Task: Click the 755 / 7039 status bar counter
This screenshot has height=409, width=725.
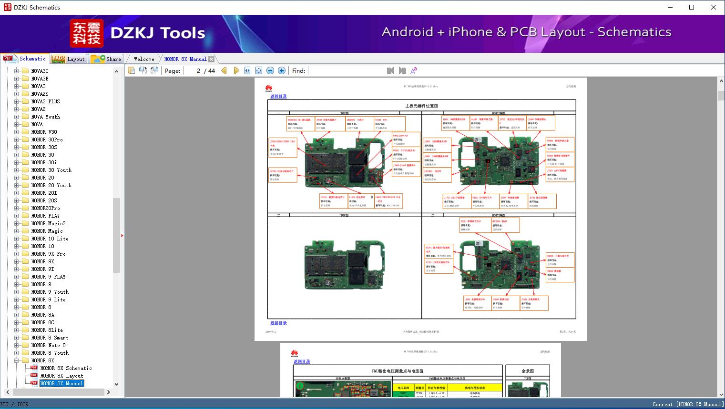Action: 14,404
